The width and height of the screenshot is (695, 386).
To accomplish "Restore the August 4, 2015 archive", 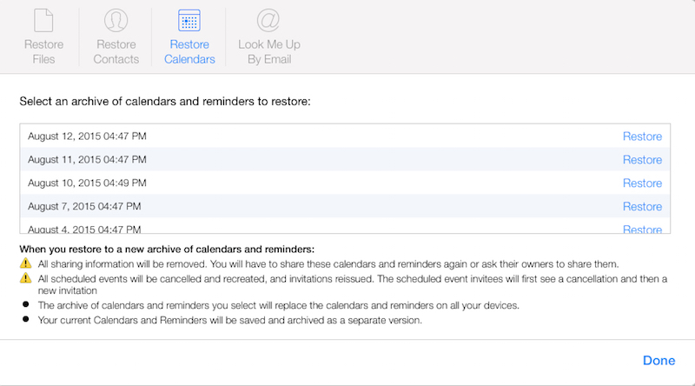I will tap(642, 229).
